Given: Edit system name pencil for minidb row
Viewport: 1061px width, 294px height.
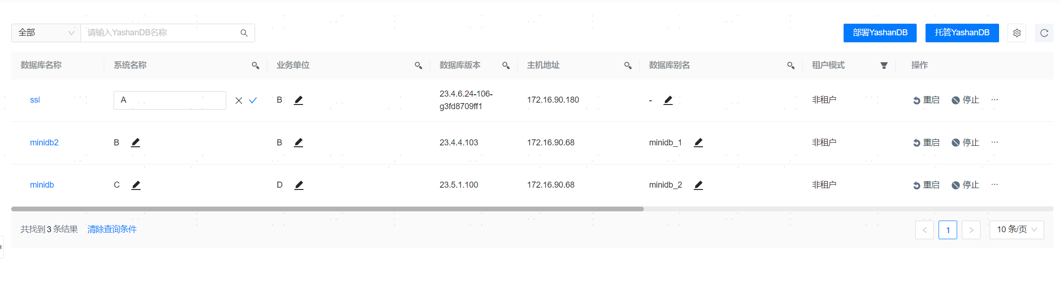Looking at the screenshot, I should click(x=135, y=185).
